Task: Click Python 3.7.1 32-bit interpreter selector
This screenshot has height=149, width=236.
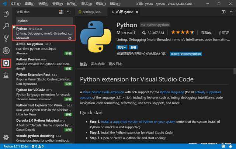Action: [x=16, y=146]
